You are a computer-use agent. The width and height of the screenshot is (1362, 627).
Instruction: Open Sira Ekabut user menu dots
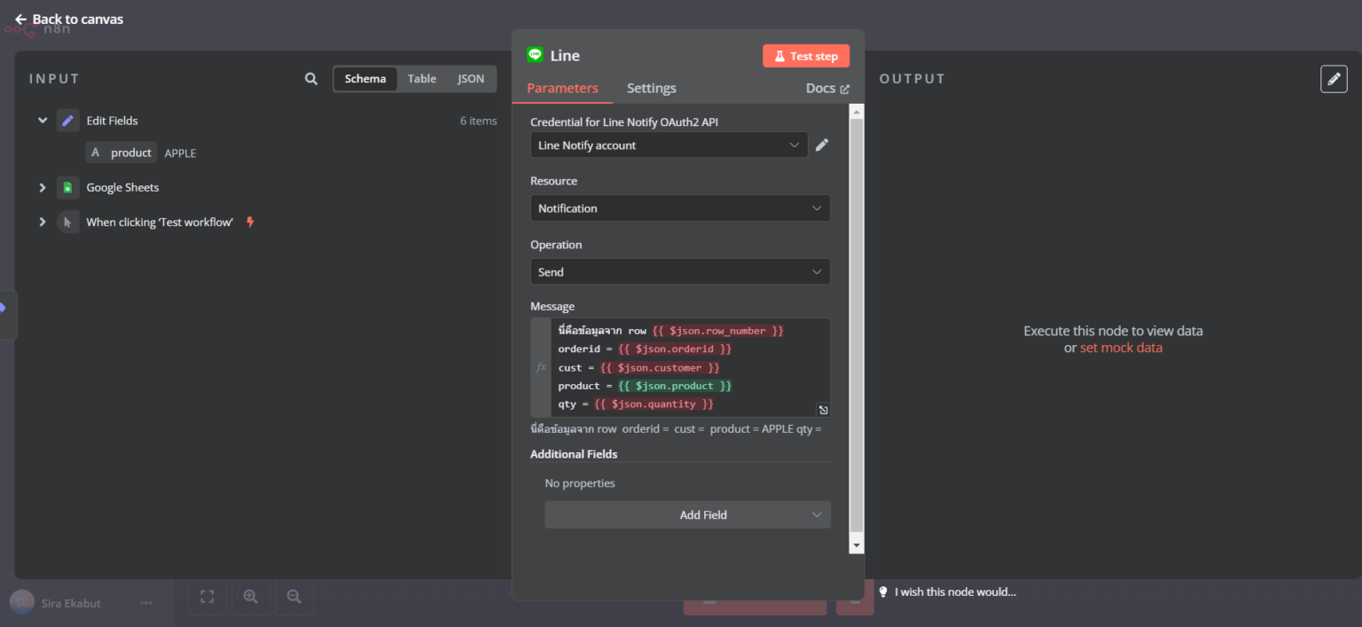[146, 603]
